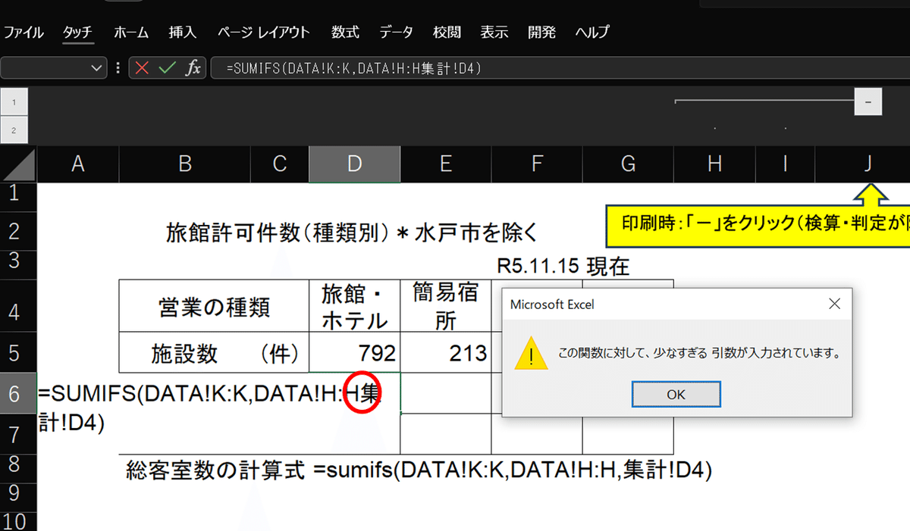Click the 施設数 (件) cell

[x=214, y=352]
